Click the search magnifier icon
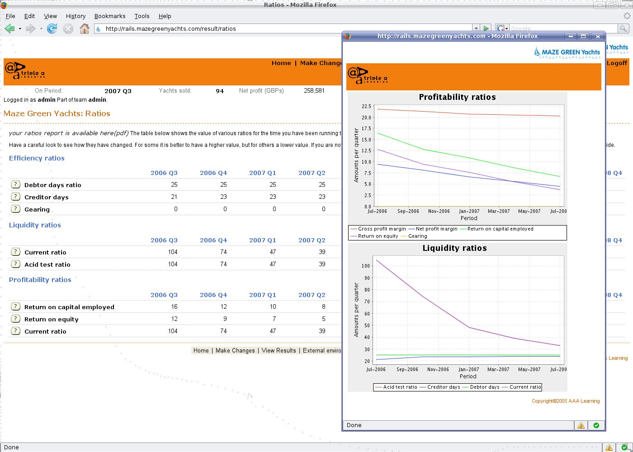 point(624,28)
